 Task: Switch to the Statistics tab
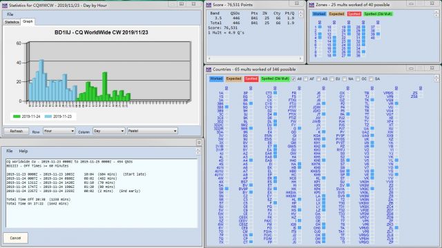coord(12,22)
